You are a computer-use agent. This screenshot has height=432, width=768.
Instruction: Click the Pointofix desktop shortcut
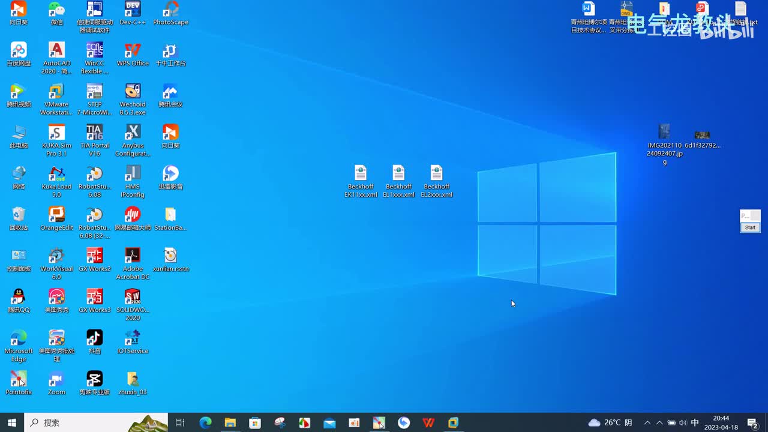[x=19, y=383]
